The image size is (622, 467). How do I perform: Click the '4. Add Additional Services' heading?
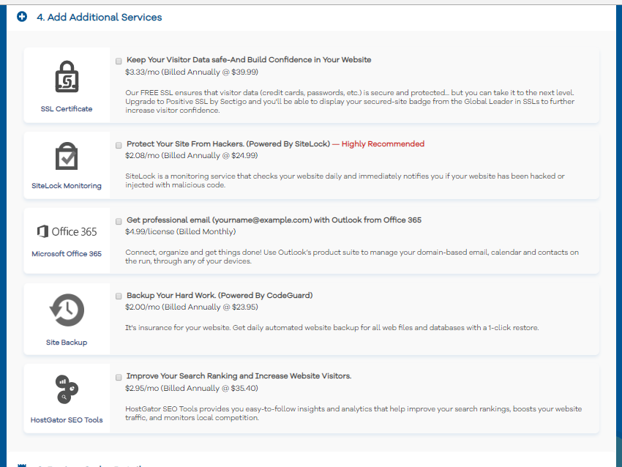[100, 17]
